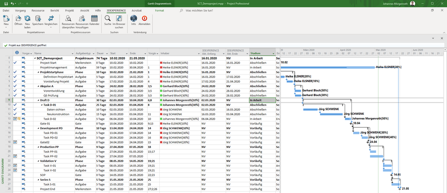Collapse the Series S phase
The width and height of the screenshot is (447, 193).
point(38,179)
